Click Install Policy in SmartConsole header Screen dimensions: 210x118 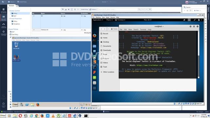click(x=22, y=2)
